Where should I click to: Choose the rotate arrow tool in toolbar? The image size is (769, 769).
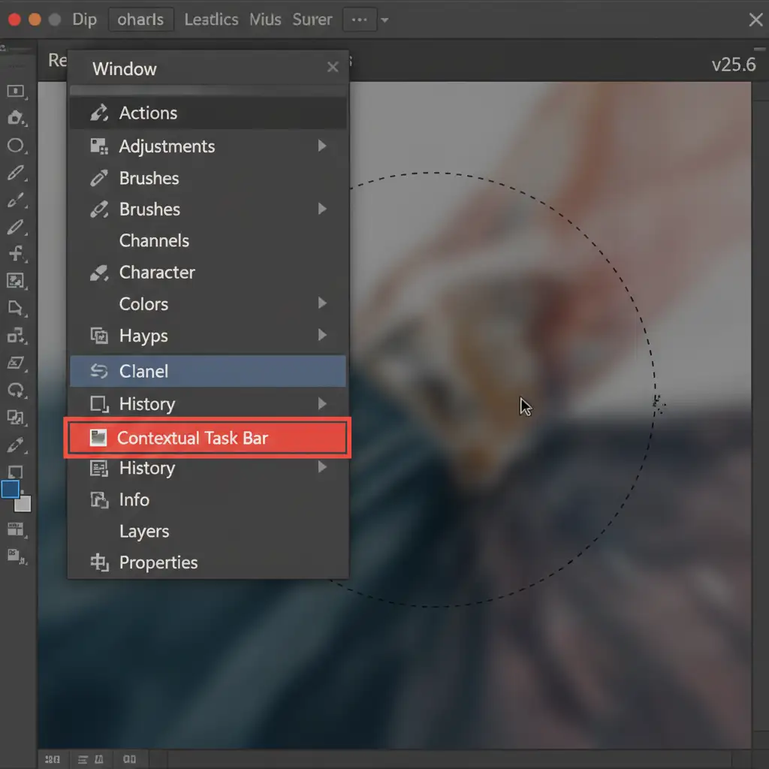[x=16, y=391]
